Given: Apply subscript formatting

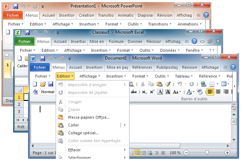Looking at the screenshot, I should pos(144,92).
